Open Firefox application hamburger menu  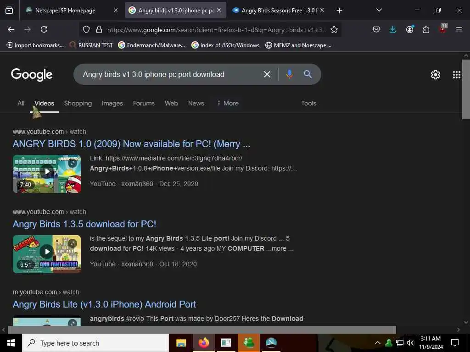click(x=459, y=29)
